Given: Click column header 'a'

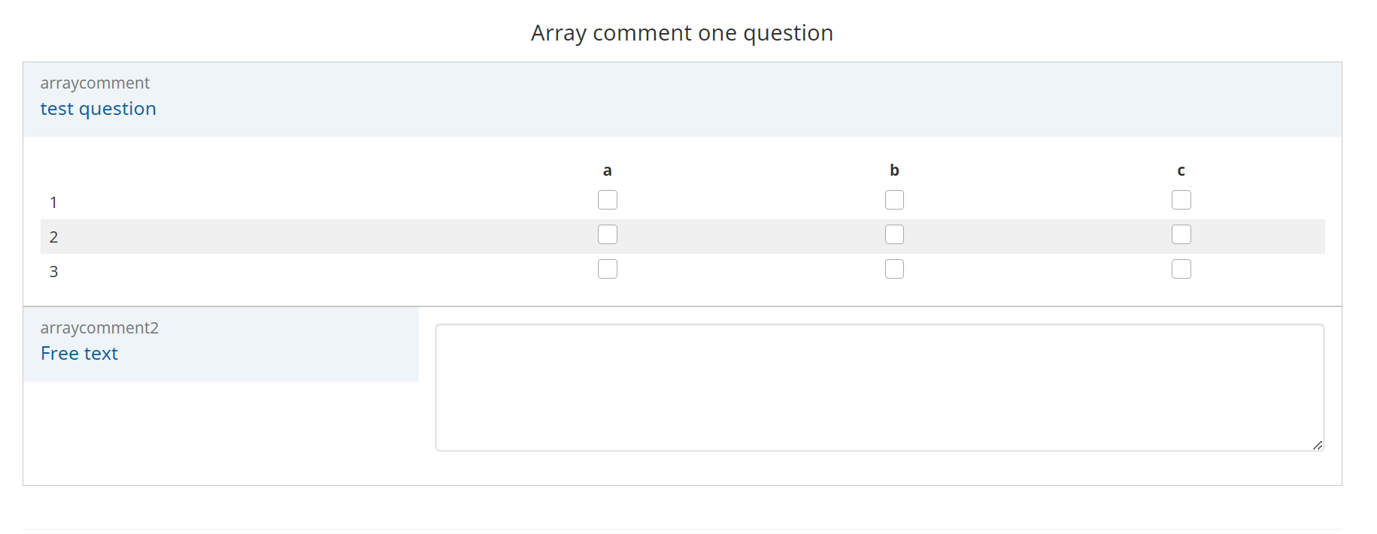Looking at the screenshot, I should click(x=608, y=170).
